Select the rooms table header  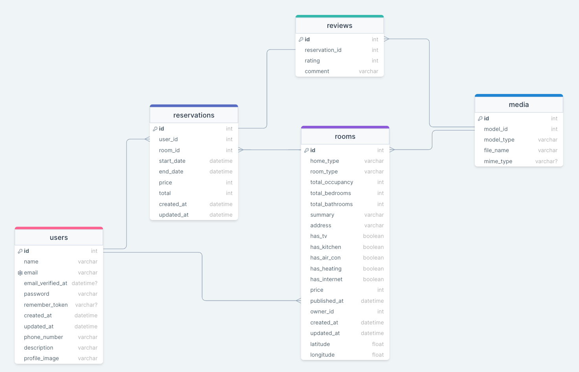pos(345,136)
